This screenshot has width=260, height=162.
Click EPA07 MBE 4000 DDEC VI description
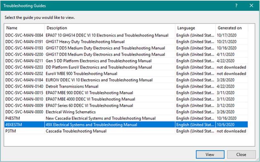[x=90, y=99]
